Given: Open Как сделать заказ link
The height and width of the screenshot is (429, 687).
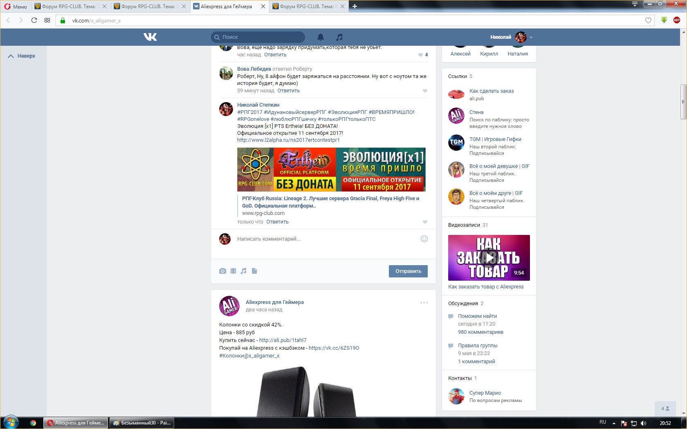Looking at the screenshot, I should (x=492, y=91).
